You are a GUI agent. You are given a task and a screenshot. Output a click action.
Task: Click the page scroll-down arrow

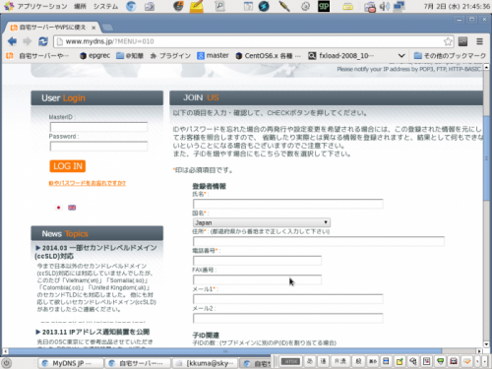[x=486, y=344]
